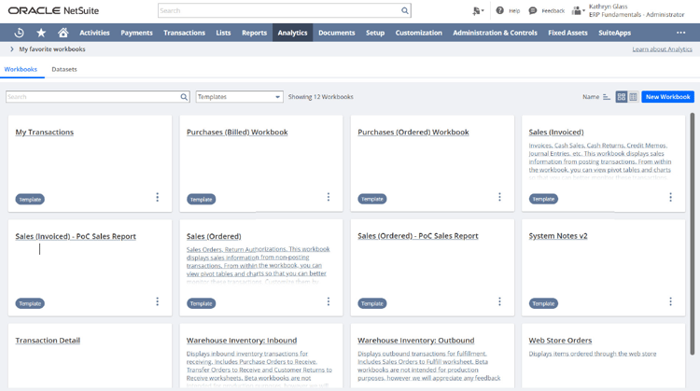Open Sales (Ordered) card options menu
The height and width of the screenshot is (391, 700).
coord(329,301)
